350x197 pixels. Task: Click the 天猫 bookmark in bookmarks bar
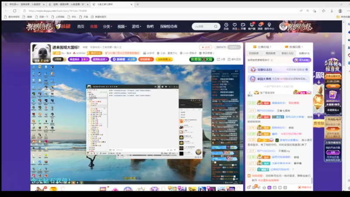coord(84,17)
